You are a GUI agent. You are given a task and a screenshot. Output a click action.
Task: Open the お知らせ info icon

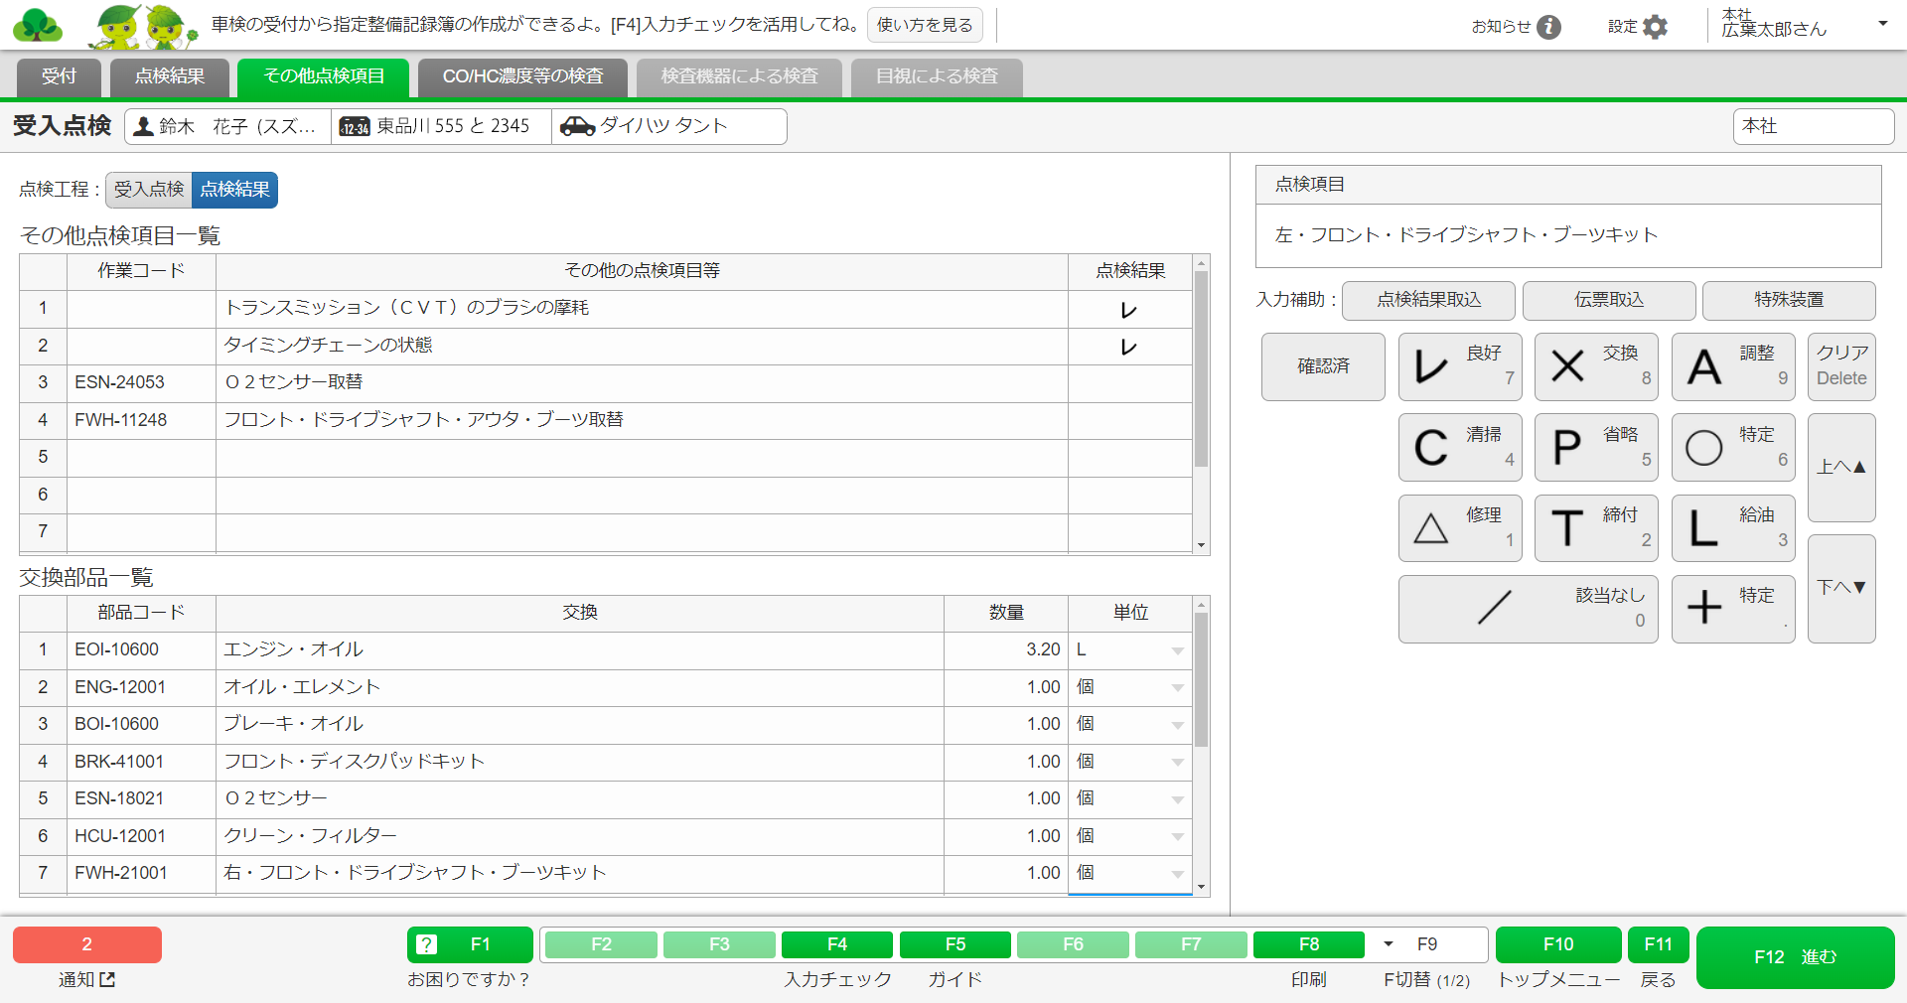pyautogui.click(x=1548, y=27)
